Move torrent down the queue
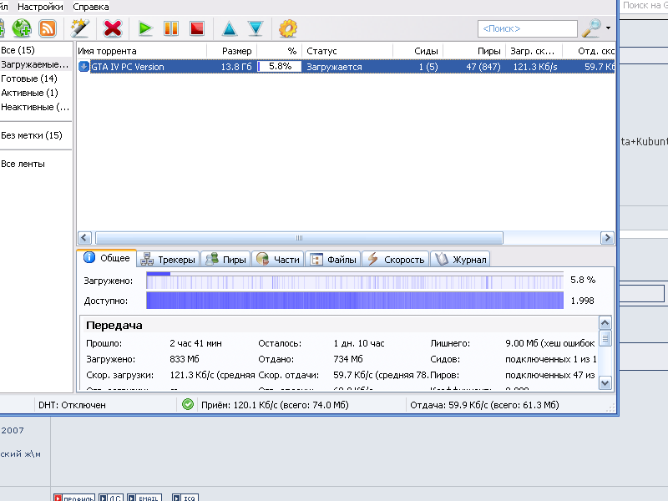 point(256,28)
